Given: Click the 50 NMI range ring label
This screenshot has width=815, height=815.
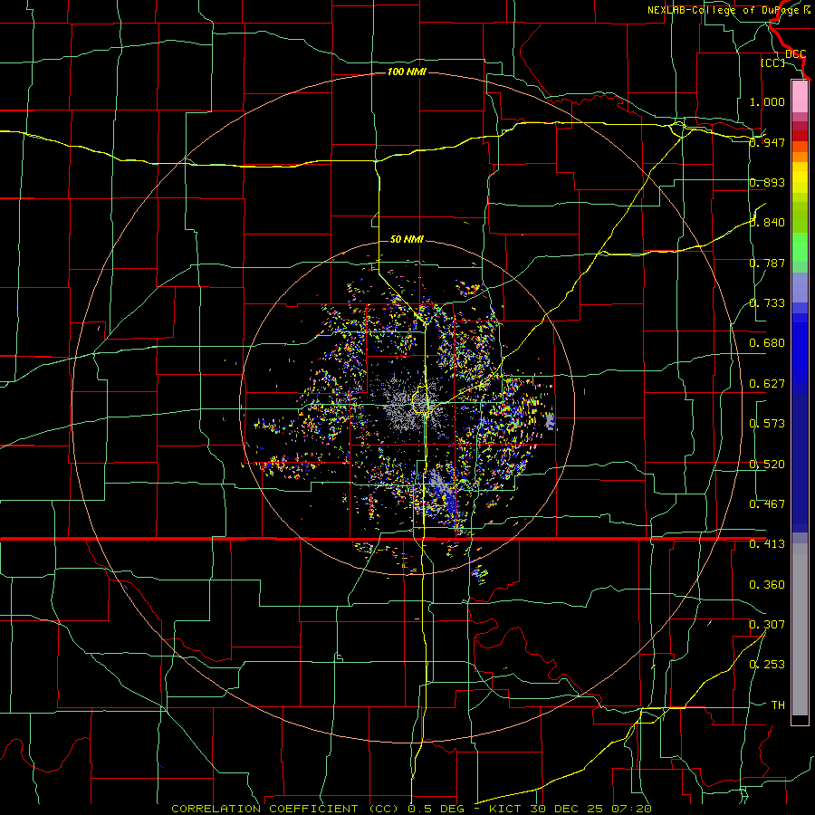Looking at the screenshot, I should coord(407,239).
